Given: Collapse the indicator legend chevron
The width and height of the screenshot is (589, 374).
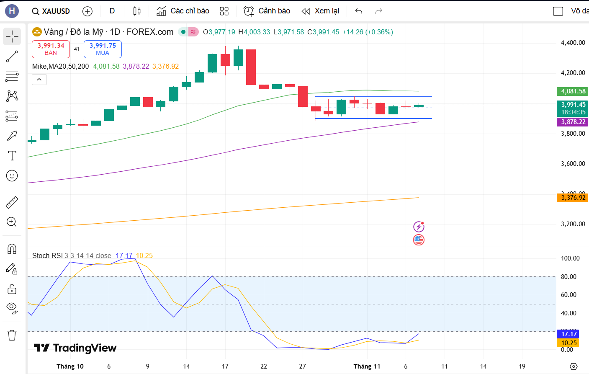Looking at the screenshot, I should click(x=39, y=79).
